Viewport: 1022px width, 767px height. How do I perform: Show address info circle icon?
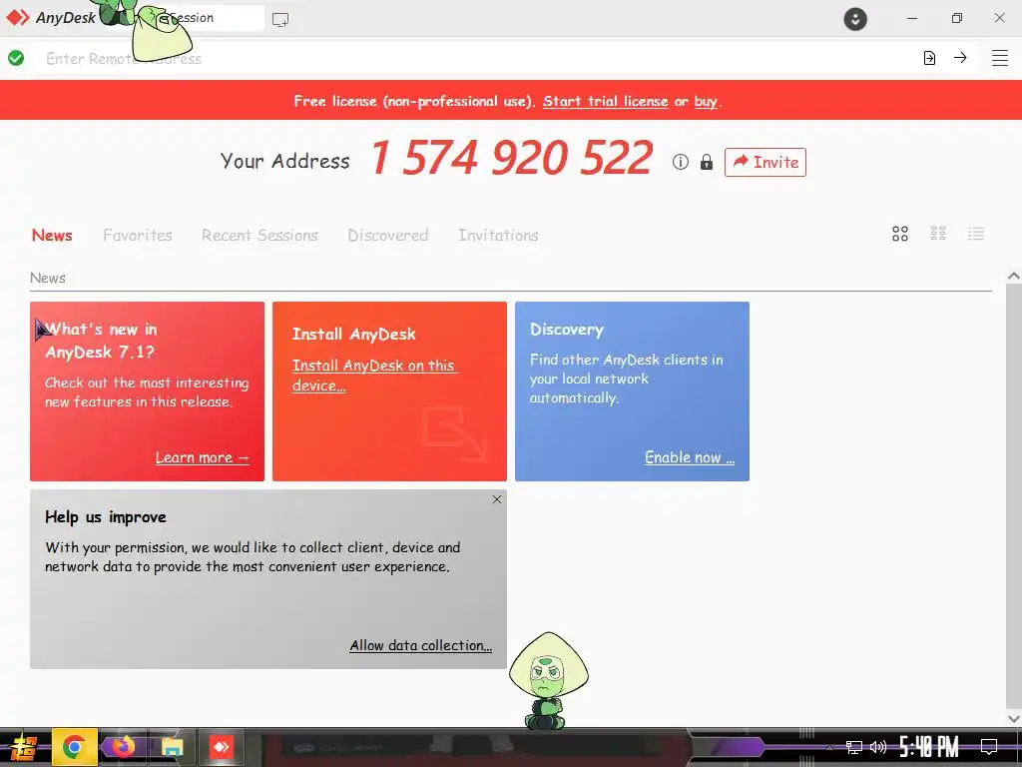click(x=681, y=162)
